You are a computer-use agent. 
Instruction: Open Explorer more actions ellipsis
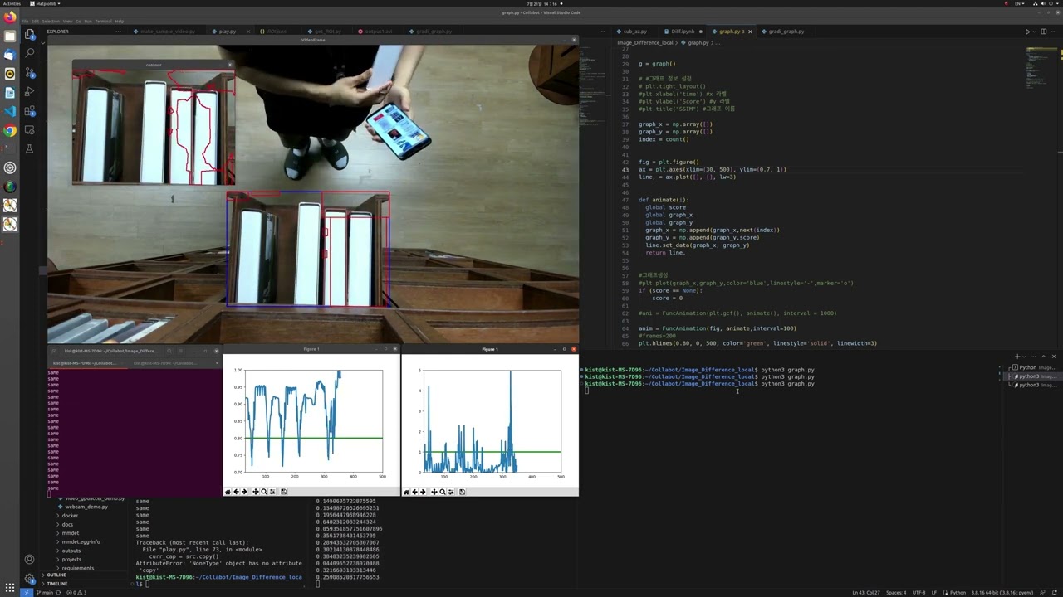(117, 32)
